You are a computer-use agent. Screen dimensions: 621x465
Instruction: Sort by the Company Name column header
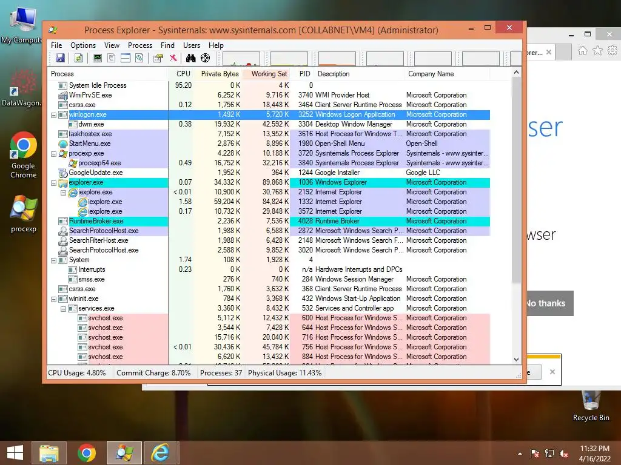[x=448, y=74]
